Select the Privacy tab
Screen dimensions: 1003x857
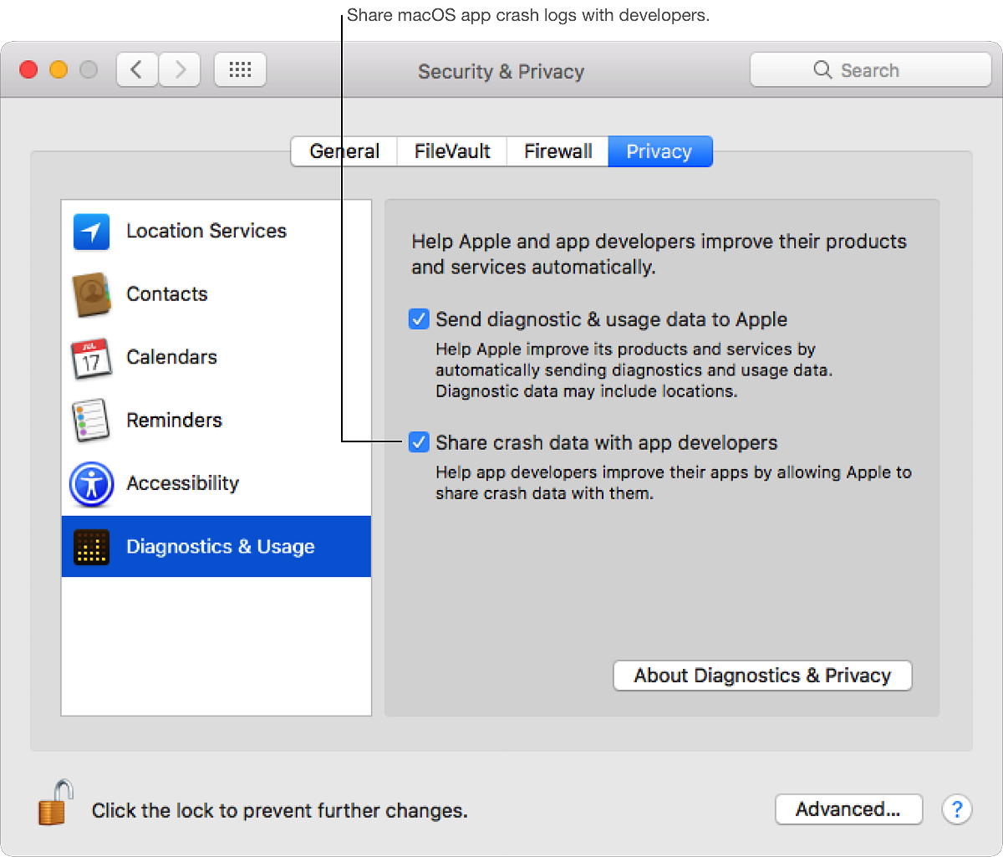click(659, 151)
